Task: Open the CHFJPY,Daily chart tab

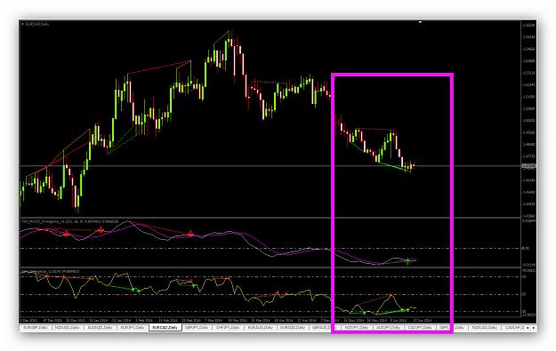Action: (x=229, y=328)
